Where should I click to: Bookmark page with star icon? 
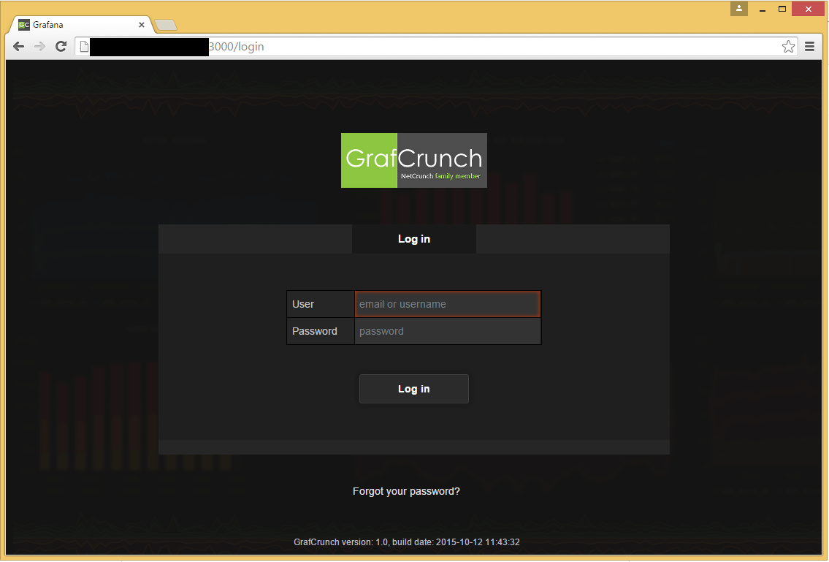click(788, 47)
